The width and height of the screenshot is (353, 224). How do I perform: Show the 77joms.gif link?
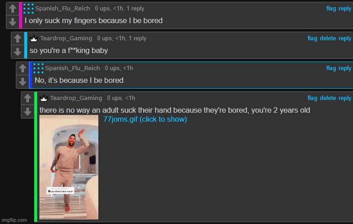pyautogui.click(x=145, y=119)
